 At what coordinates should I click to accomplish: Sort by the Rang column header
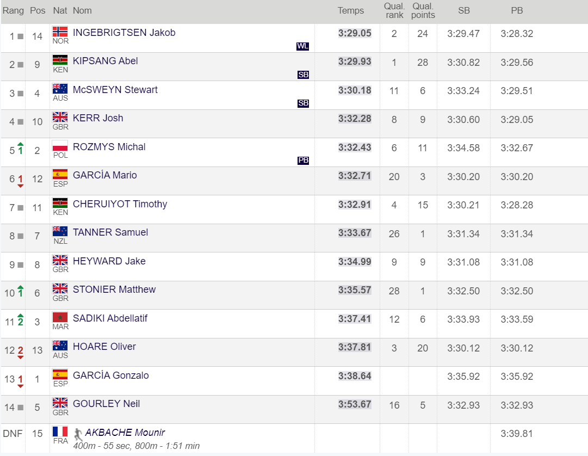(14, 11)
